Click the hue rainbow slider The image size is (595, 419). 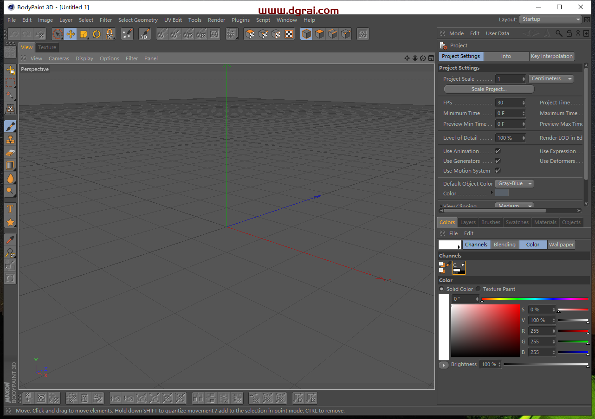(x=535, y=299)
